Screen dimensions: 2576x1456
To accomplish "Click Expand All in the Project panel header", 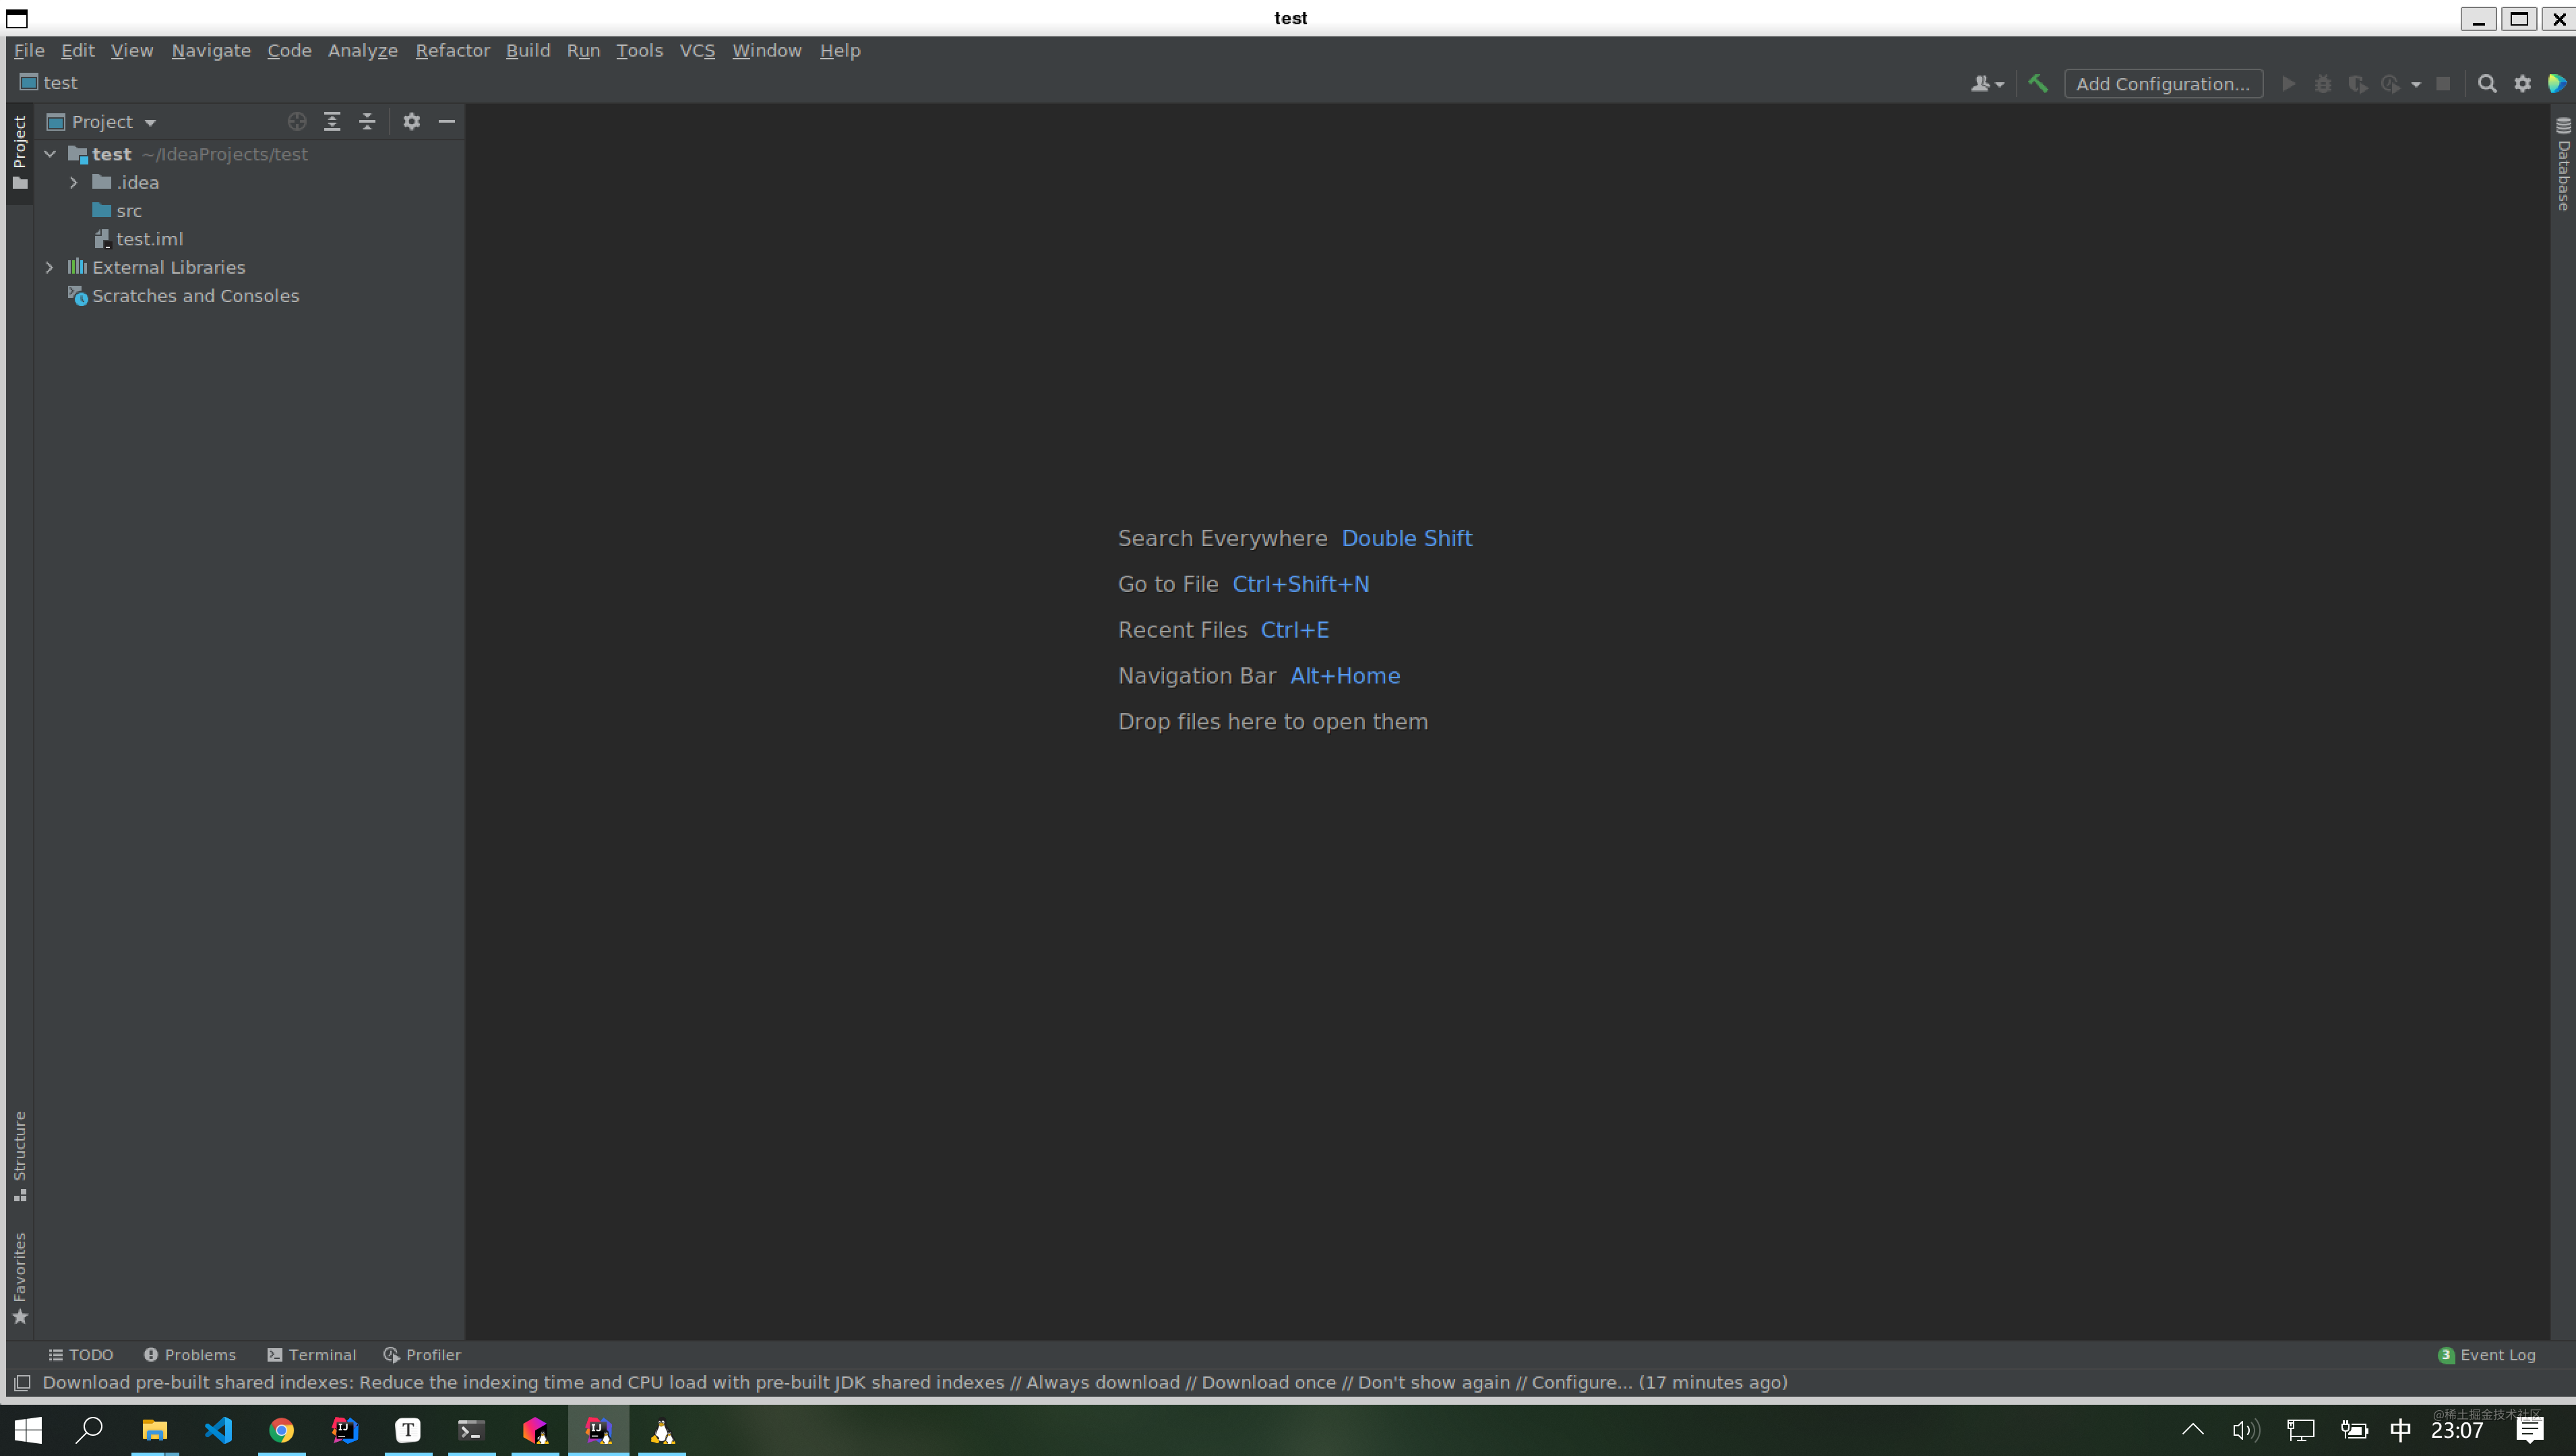I will tap(332, 121).
